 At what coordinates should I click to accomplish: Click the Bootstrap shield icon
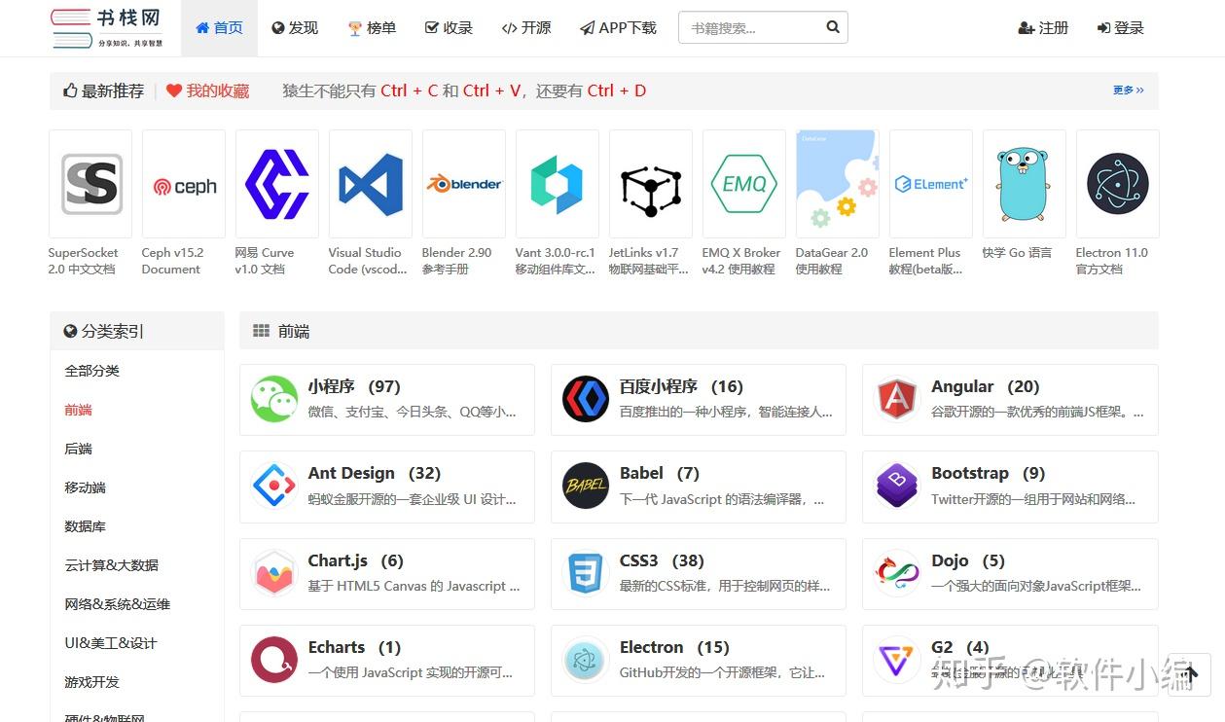tap(896, 485)
